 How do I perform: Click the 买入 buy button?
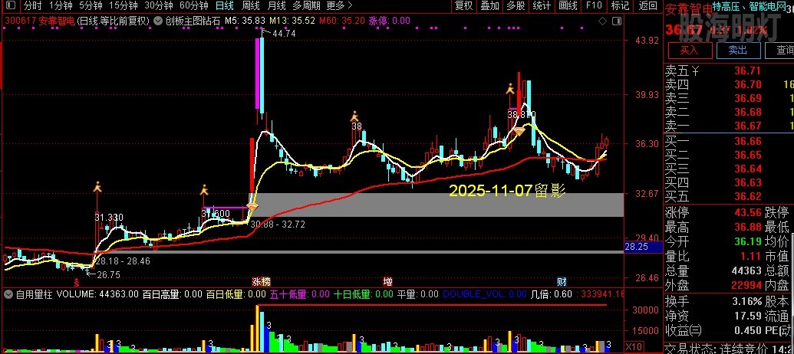(x=690, y=51)
